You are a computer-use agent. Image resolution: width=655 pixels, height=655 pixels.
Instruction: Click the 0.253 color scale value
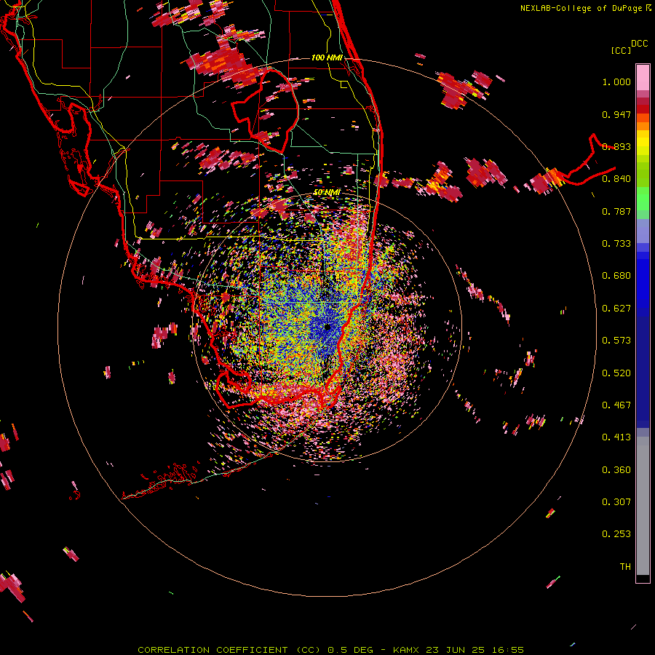point(616,534)
